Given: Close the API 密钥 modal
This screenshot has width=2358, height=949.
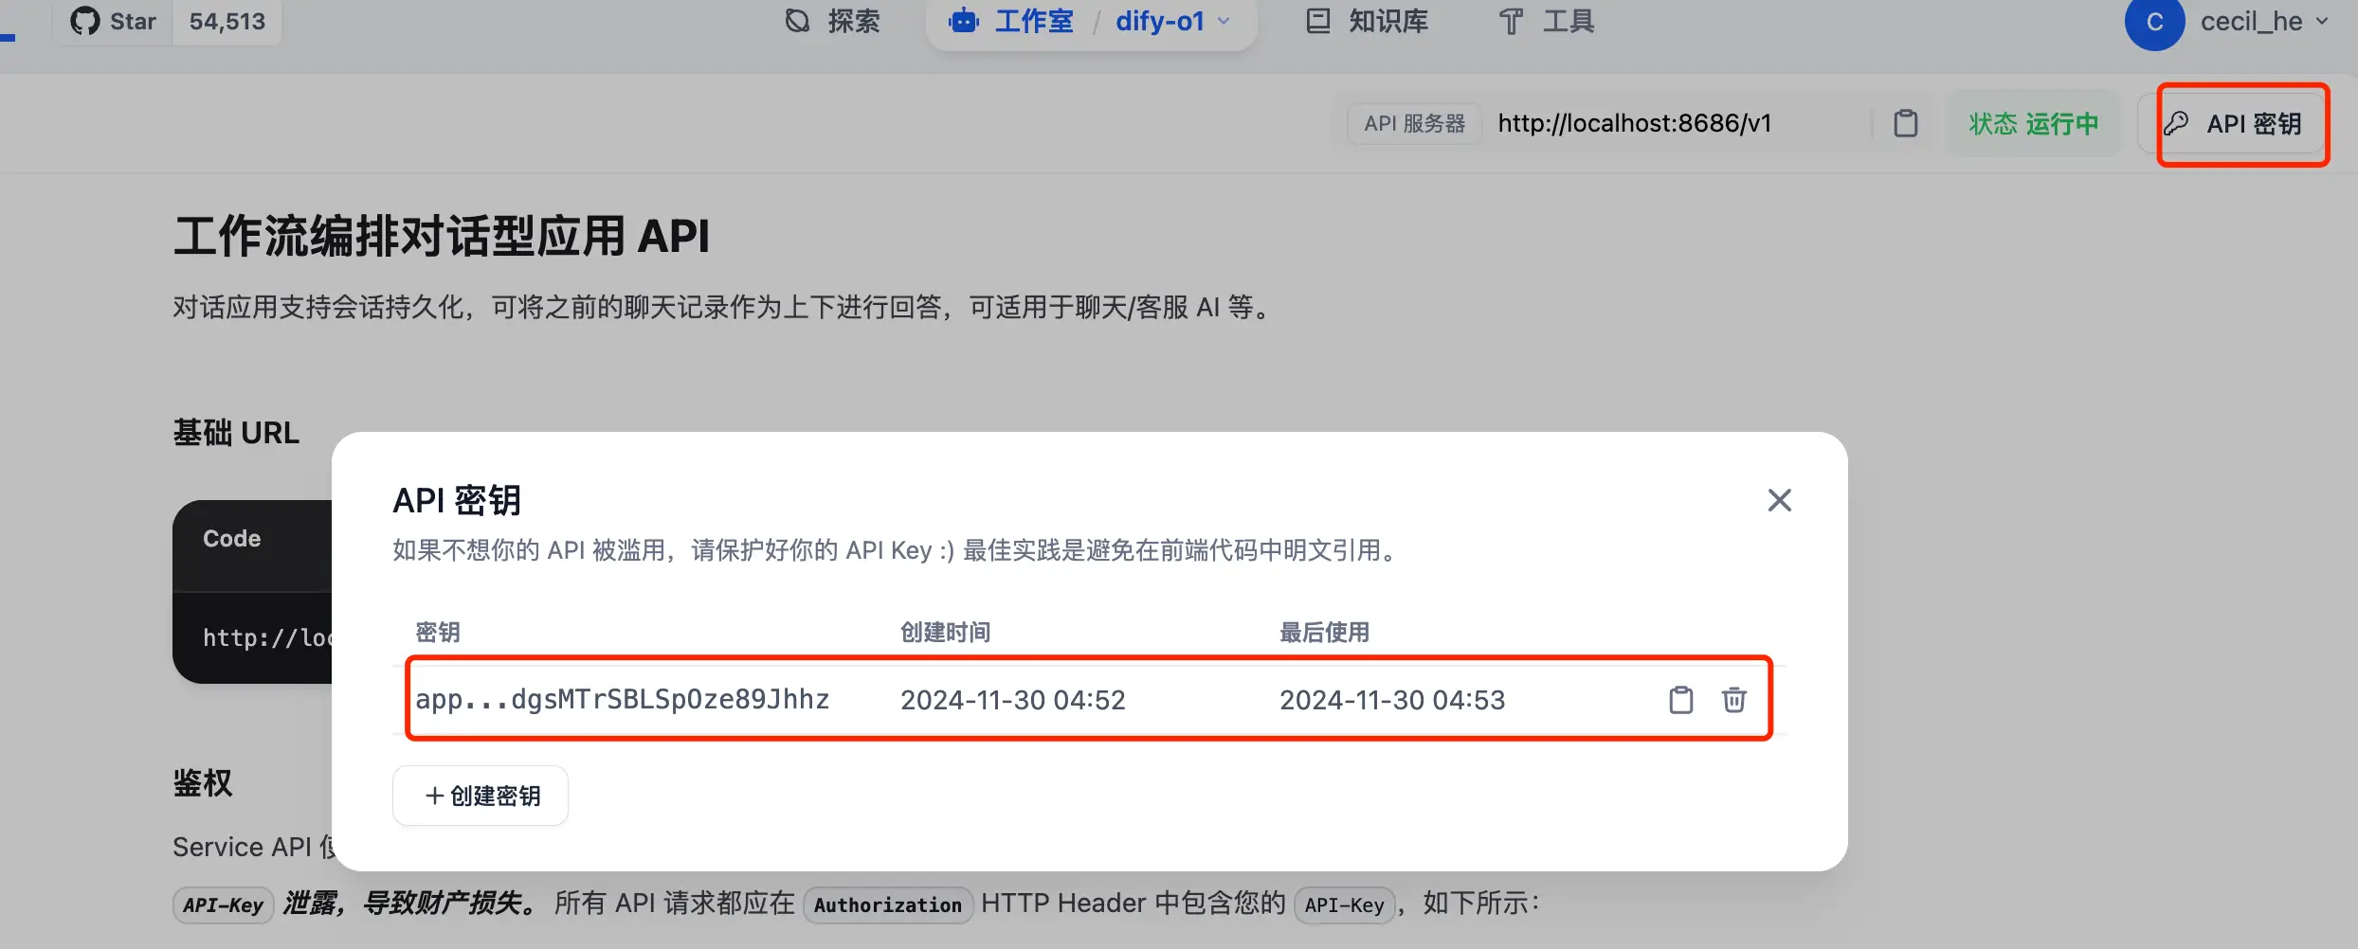Looking at the screenshot, I should click(1779, 500).
